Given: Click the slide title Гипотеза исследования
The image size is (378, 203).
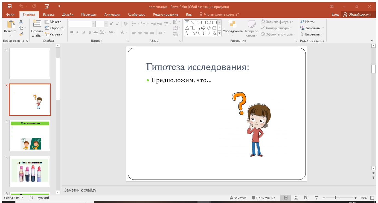Looking at the screenshot, I should 198,67.
